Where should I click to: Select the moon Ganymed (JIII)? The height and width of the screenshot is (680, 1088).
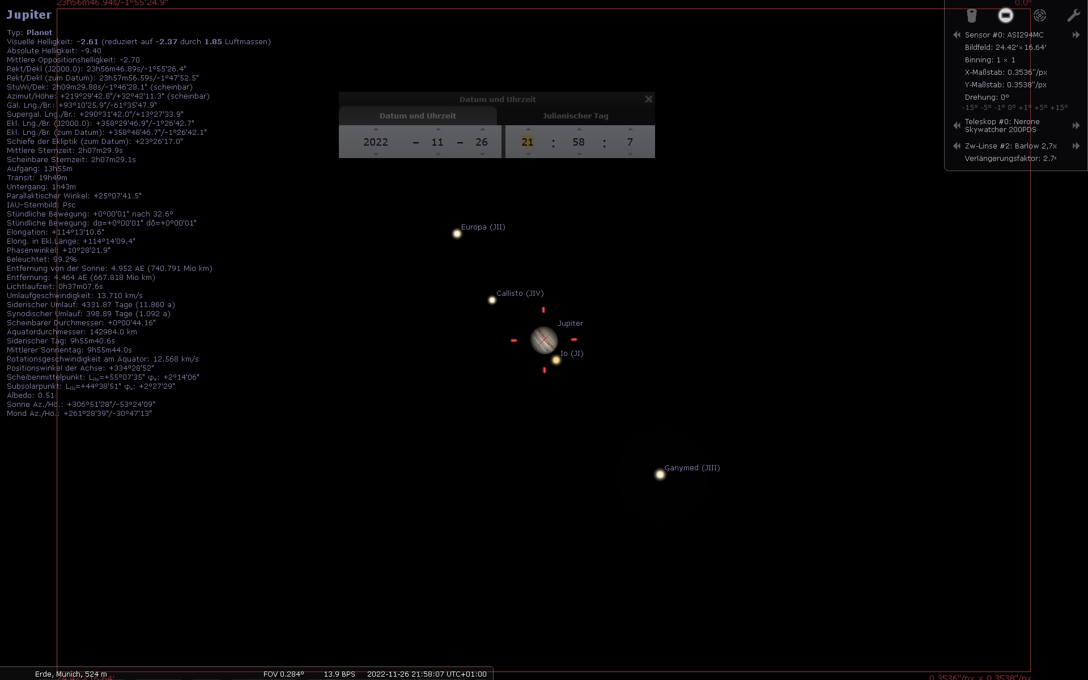click(660, 474)
